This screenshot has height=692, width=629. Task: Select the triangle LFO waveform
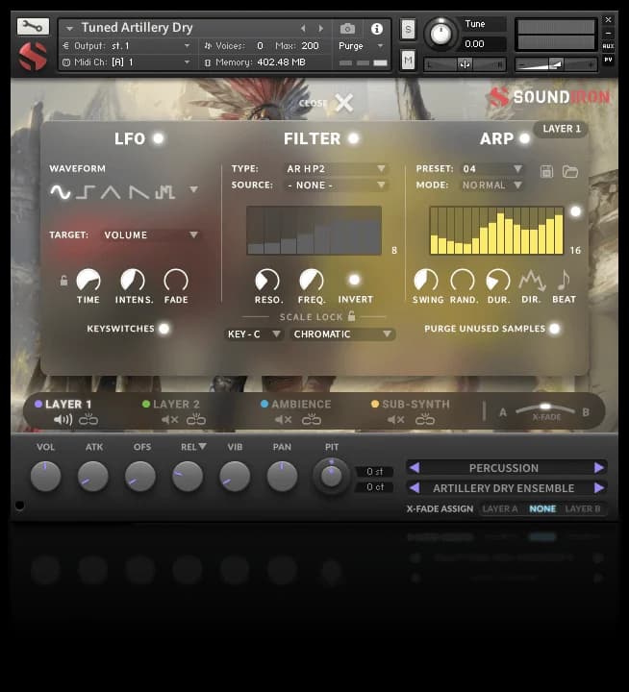(x=111, y=192)
